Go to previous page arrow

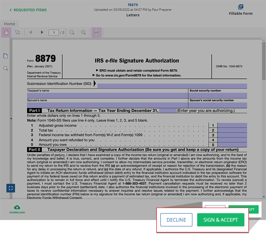[30, 32]
